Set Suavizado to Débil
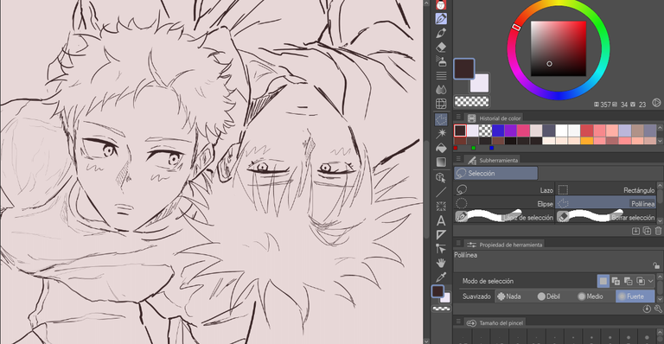 click(x=549, y=296)
